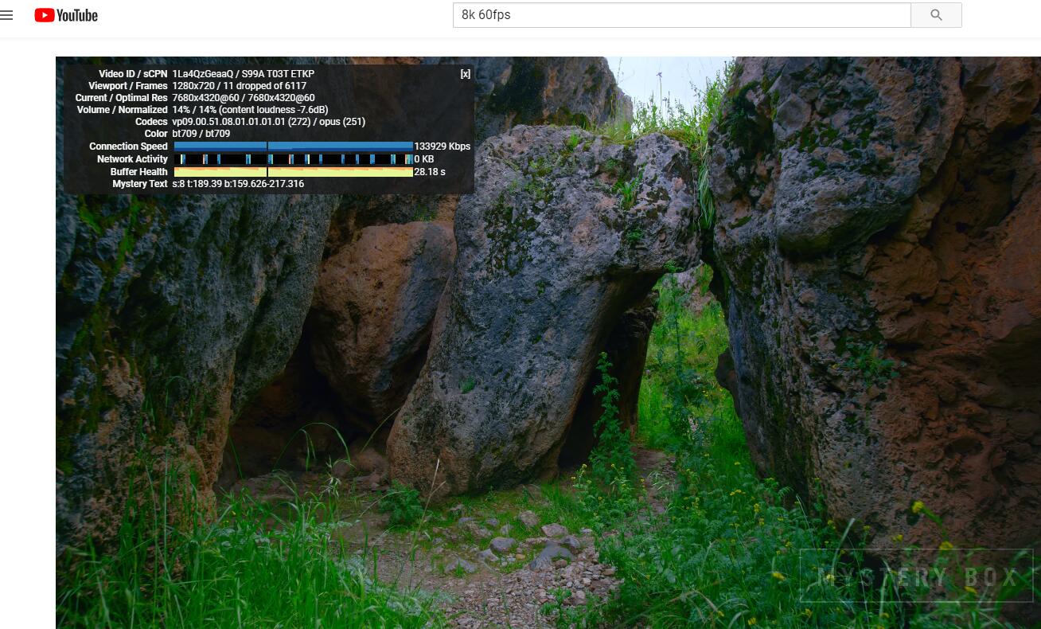Click the Network Activity graph

(293, 159)
